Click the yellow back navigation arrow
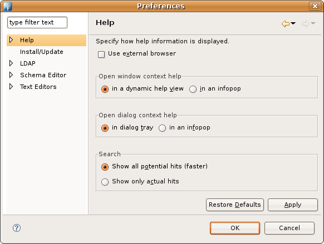The image size is (324, 244). click(x=286, y=24)
